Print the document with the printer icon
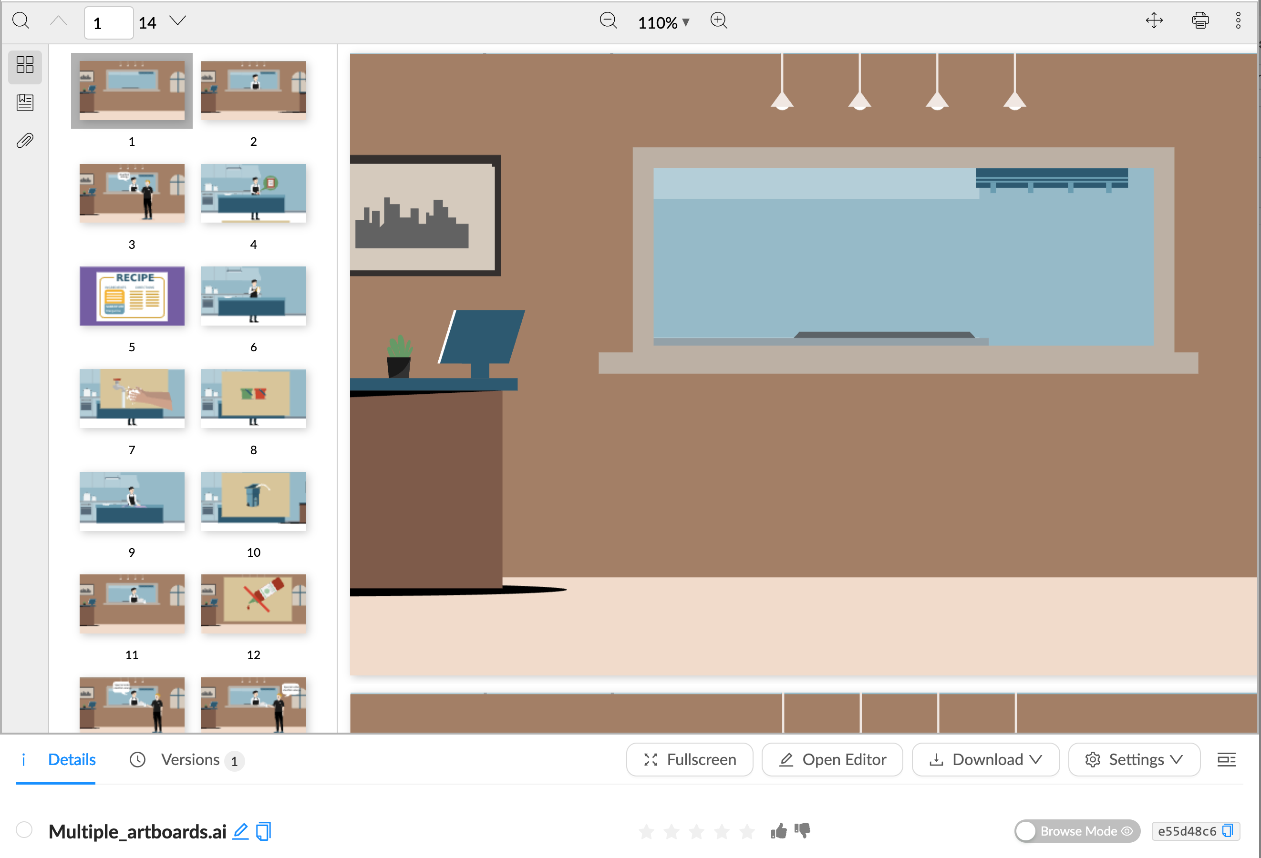This screenshot has height=858, width=1261. click(x=1199, y=21)
